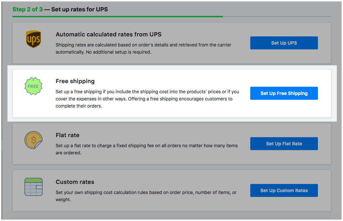The height and width of the screenshot is (221, 343).
Task: Click the green 'Step 2 of 3' label
Action: point(27,9)
